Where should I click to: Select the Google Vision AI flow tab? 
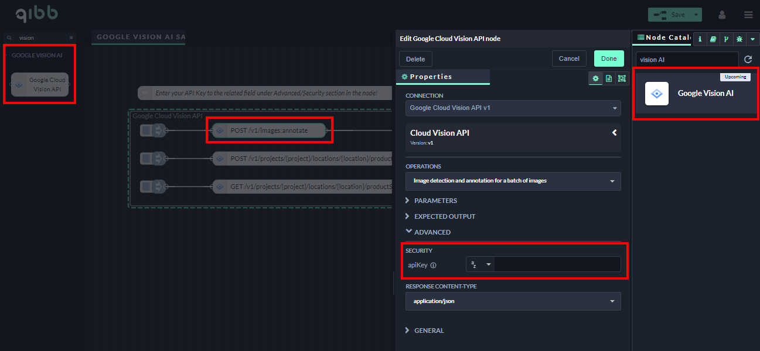pos(141,37)
